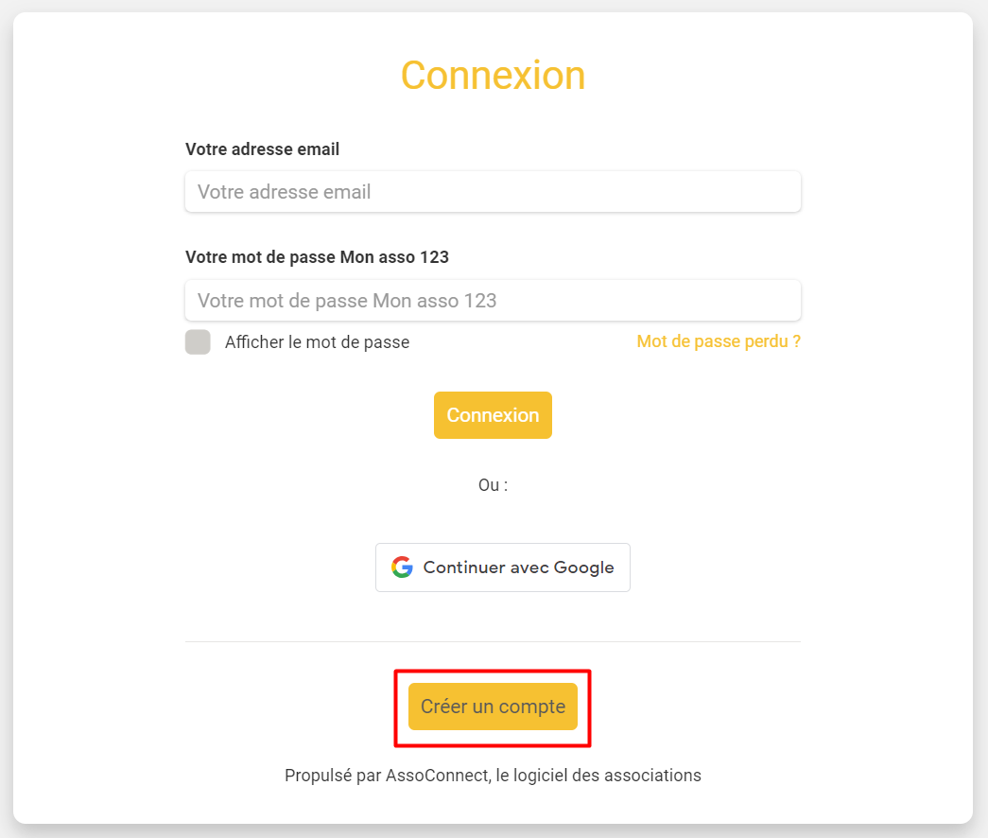This screenshot has width=988, height=838.
Task: Click the password placeholder text in field
Action: point(347,301)
